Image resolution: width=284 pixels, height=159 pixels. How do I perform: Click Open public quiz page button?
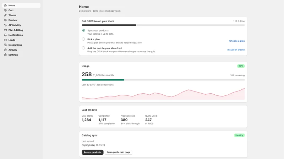[x=119, y=152]
